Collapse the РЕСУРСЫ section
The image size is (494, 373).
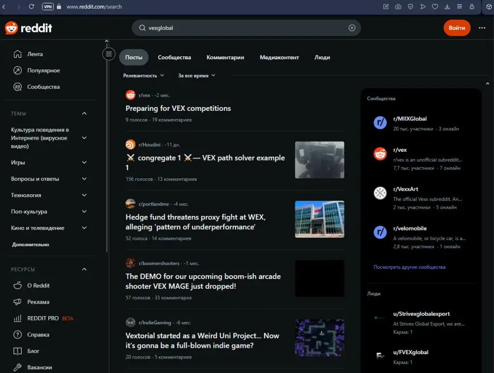pyautogui.click(x=84, y=269)
